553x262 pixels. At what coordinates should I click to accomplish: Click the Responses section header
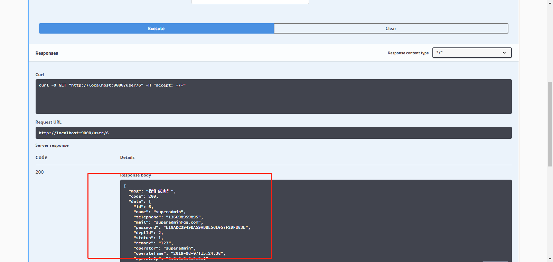(x=47, y=53)
